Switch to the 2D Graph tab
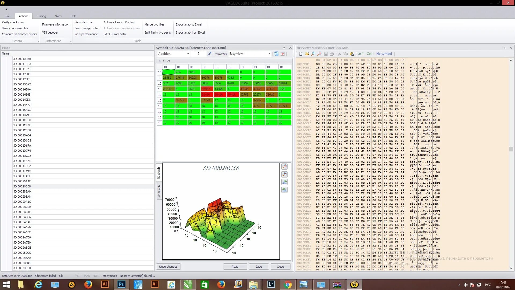Screen dimensions: 515x290 click(159, 191)
